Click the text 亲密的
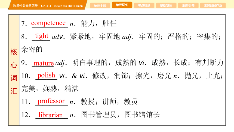The height and width of the screenshot is (132, 234). pos(32,50)
